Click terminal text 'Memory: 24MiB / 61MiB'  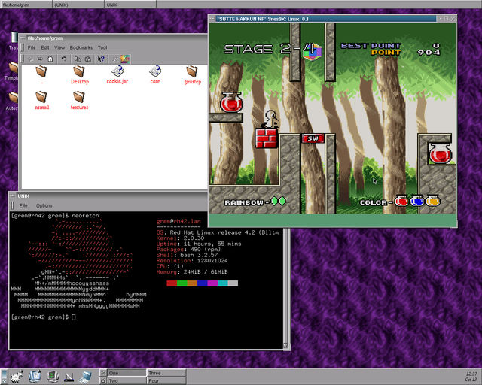[192, 271]
